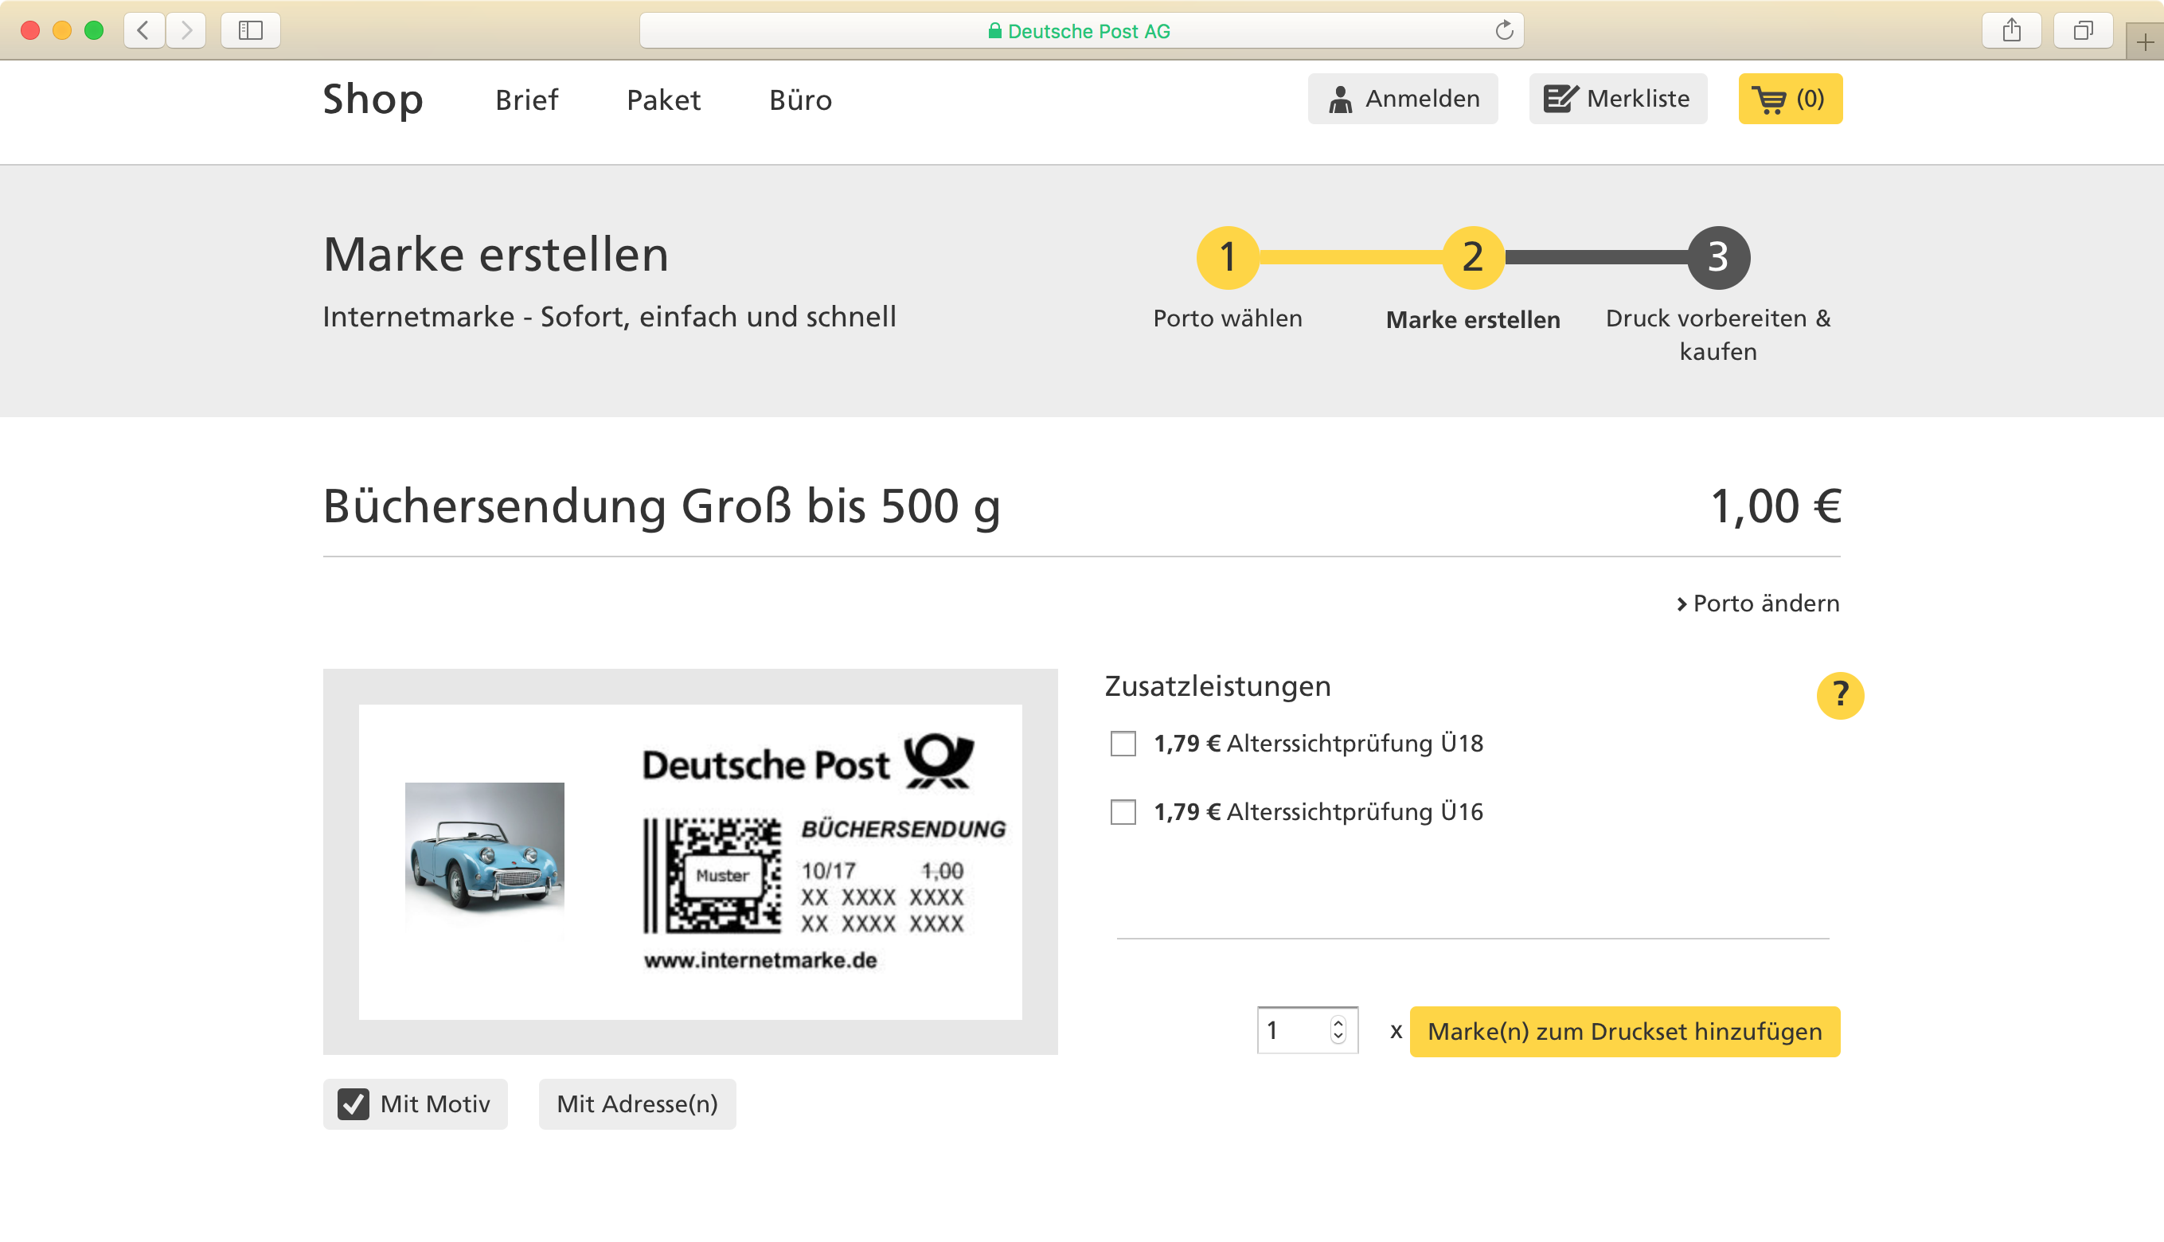This screenshot has width=2164, height=1242.
Task: Toggle the Safari sidebar button
Action: tap(251, 31)
